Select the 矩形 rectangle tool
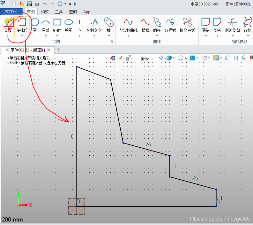253x225 pixels. point(57,25)
